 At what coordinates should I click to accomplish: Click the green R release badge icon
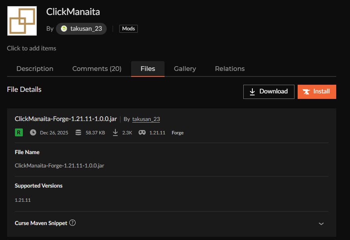[19, 132]
